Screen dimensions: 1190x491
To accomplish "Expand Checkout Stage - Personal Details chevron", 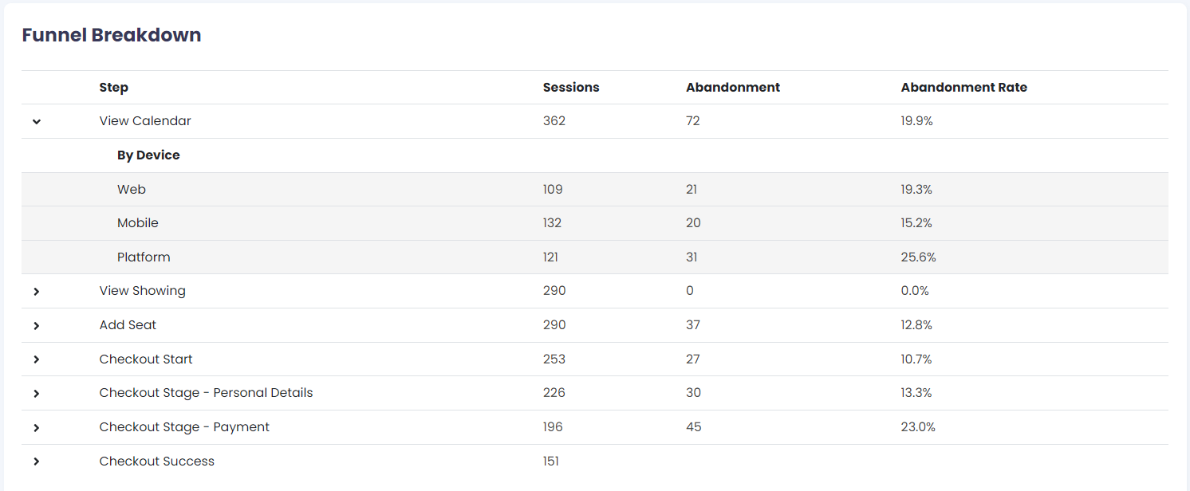I will click(x=37, y=394).
